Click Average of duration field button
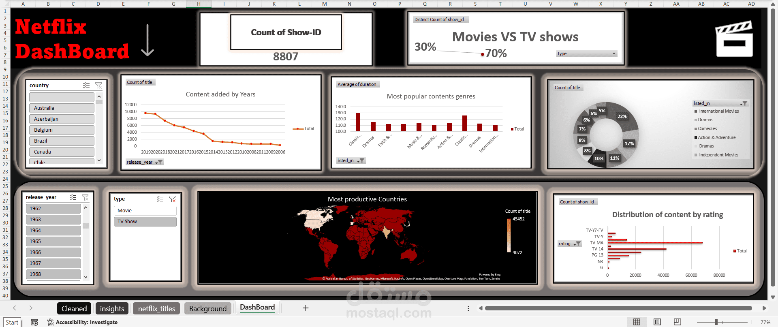778x327 pixels. (357, 84)
